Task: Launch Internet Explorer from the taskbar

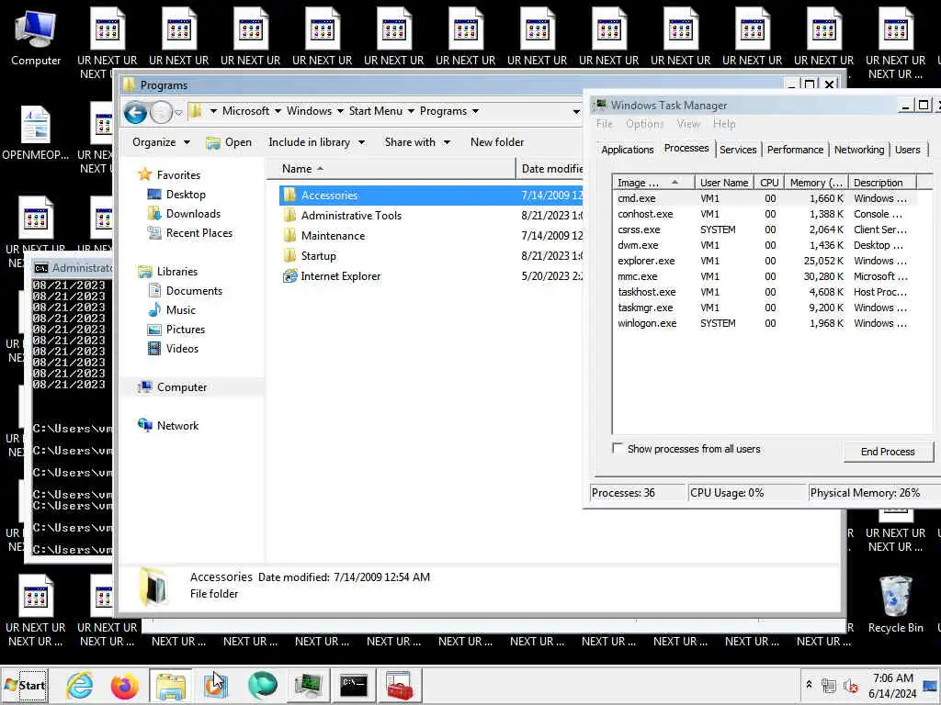Action: 80,685
